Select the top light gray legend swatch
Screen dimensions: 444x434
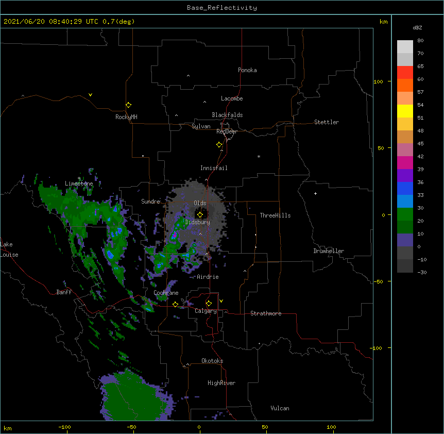coord(405,47)
